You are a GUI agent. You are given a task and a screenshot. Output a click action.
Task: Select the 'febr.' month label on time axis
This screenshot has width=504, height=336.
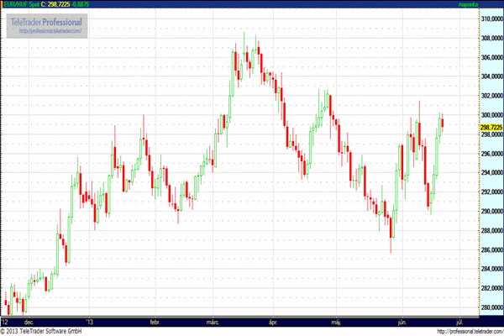[x=154, y=321]
